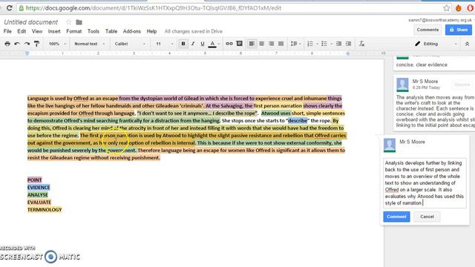Open the Edit menu

coord(22,31)
